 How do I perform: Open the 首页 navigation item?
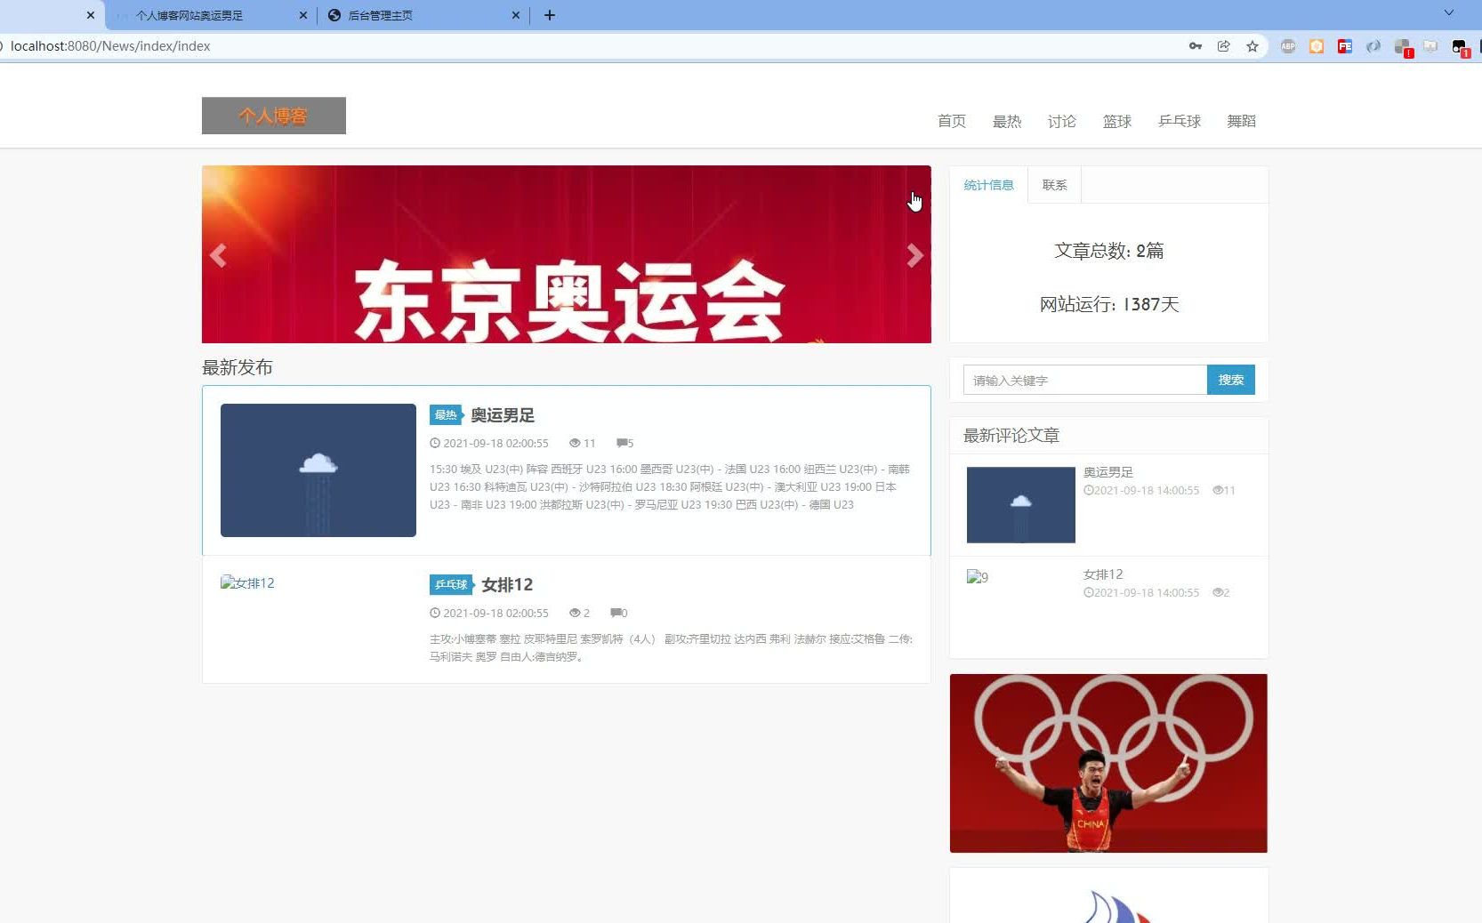951,121
